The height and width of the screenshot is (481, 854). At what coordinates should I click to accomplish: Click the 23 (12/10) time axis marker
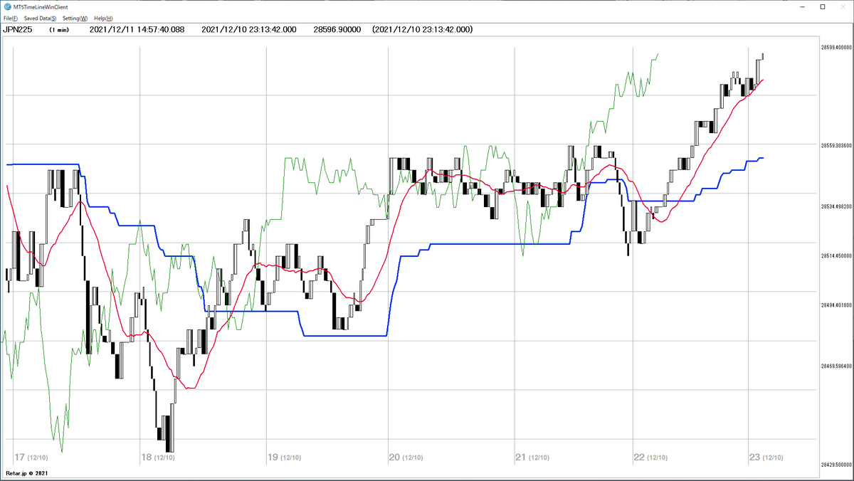pos(767,458)
